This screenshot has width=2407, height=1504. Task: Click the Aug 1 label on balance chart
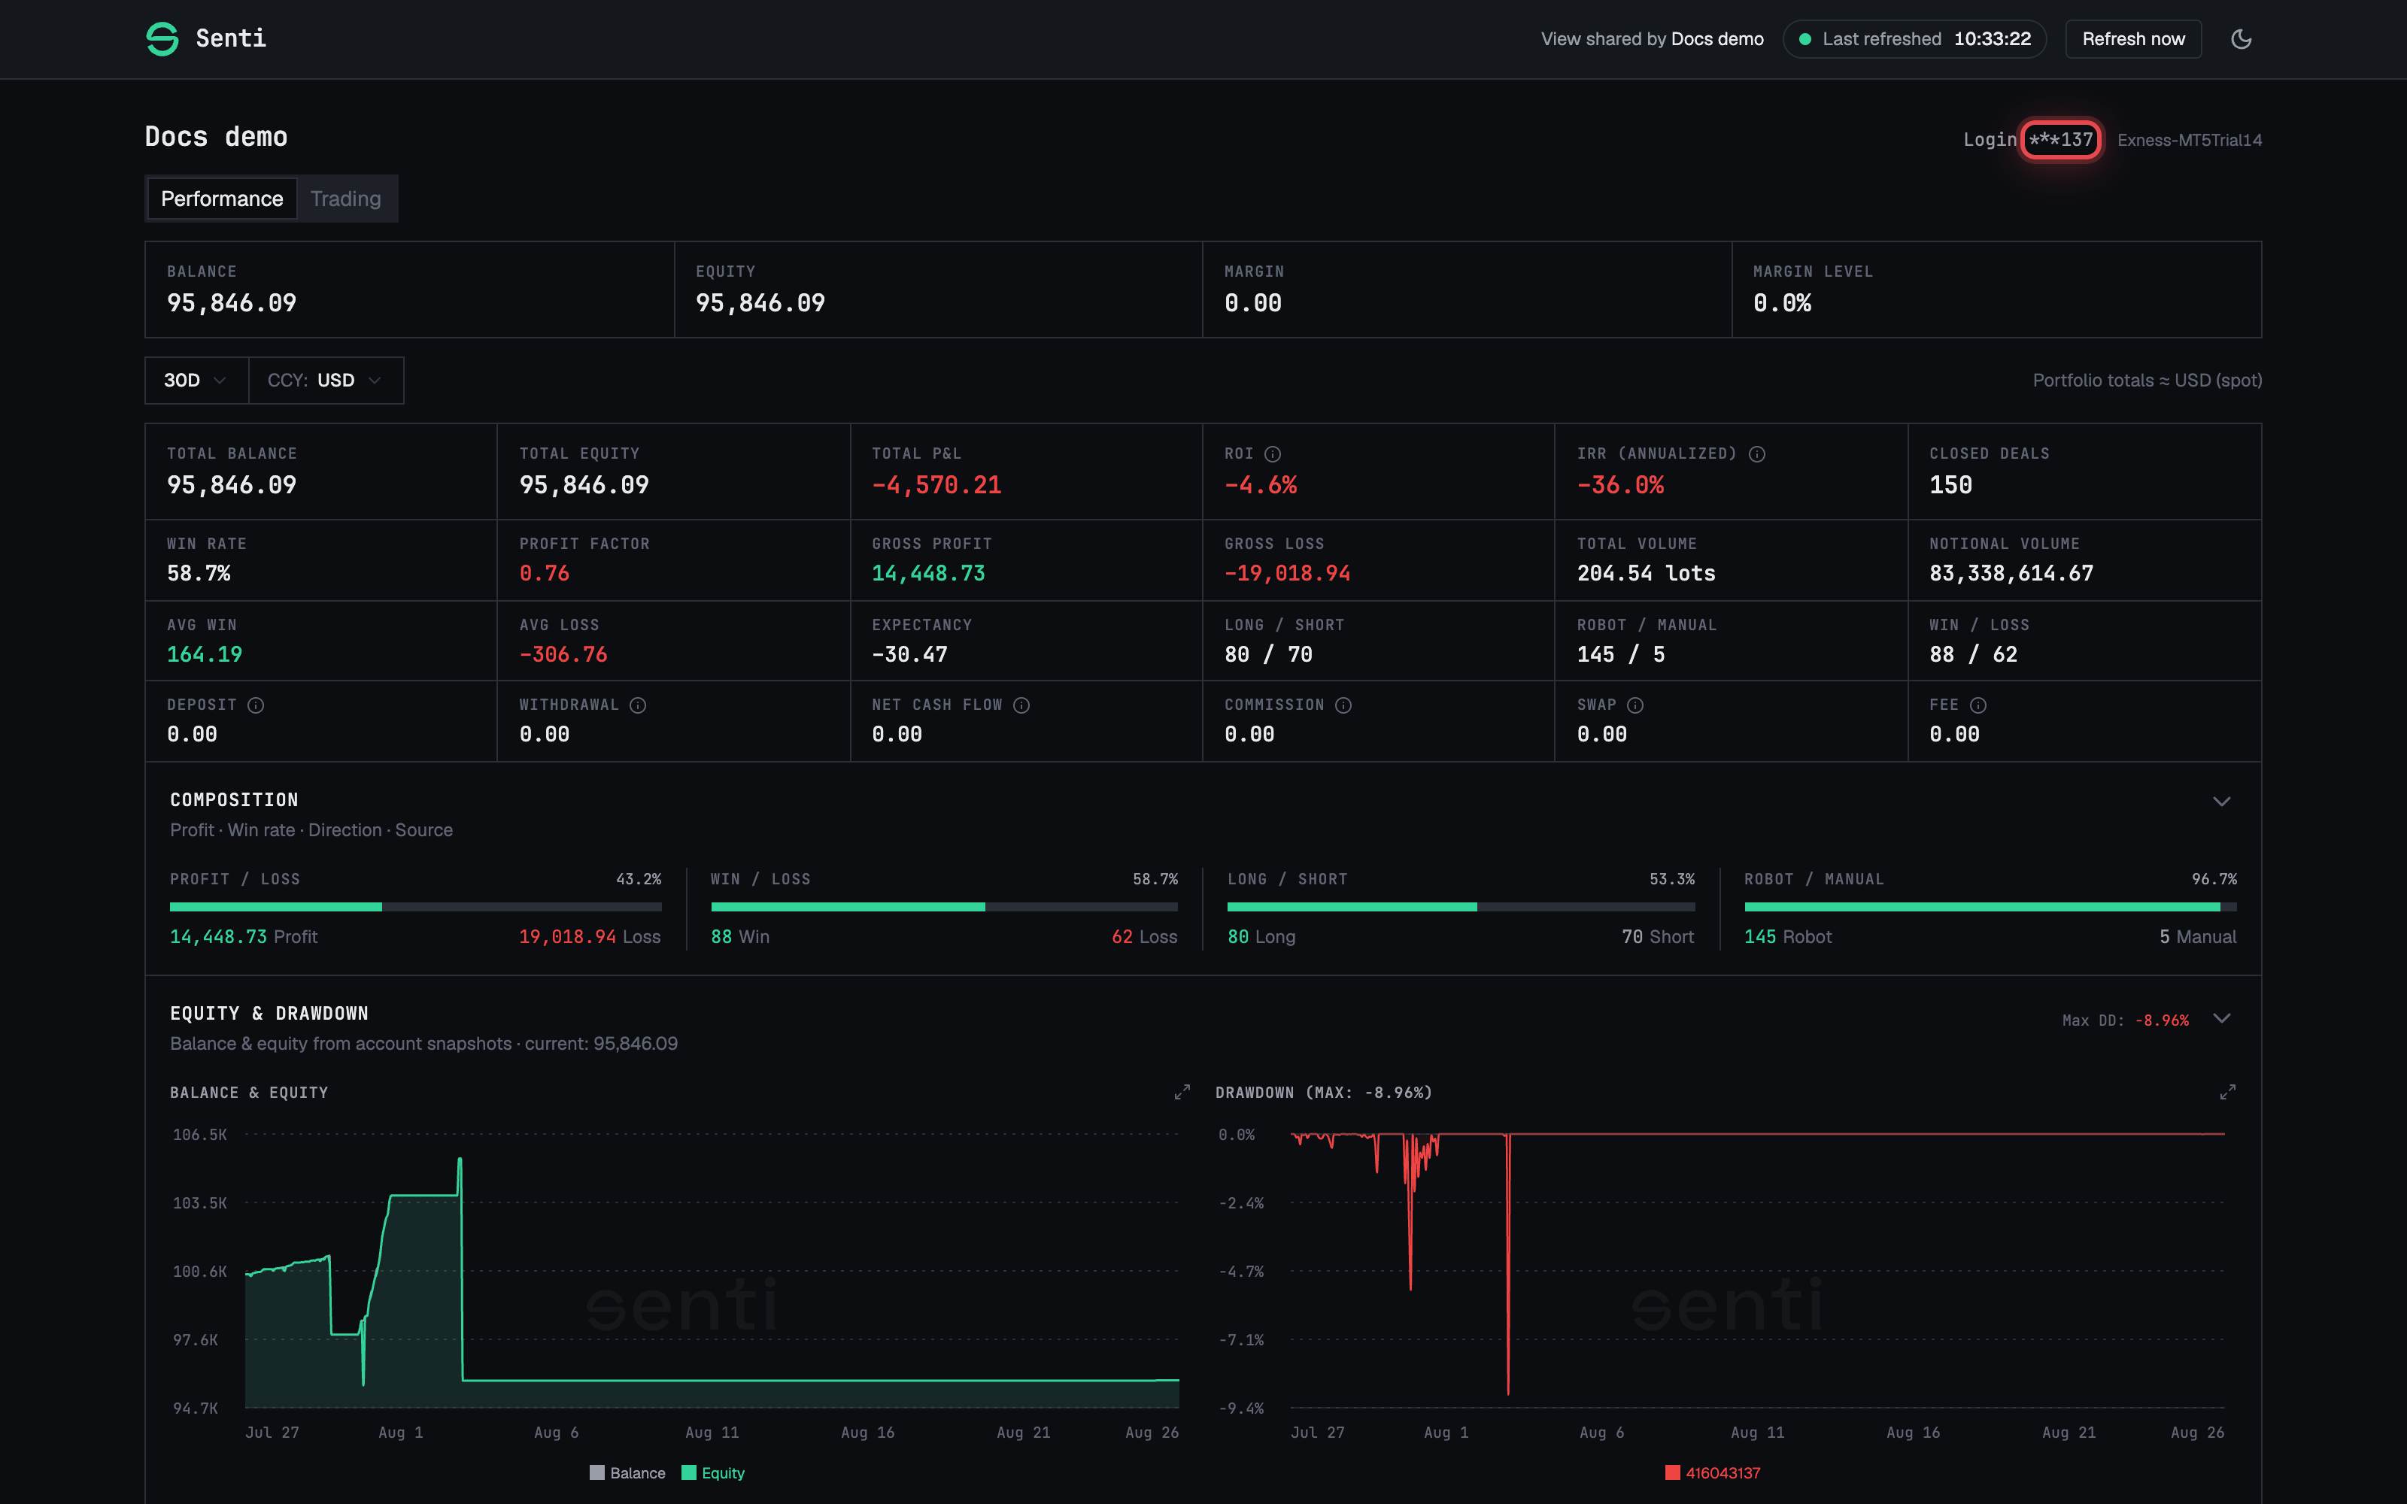coord(401,1433)
